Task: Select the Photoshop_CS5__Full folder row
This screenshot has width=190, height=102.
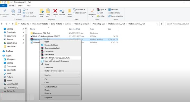Action: tap(74, 33)
